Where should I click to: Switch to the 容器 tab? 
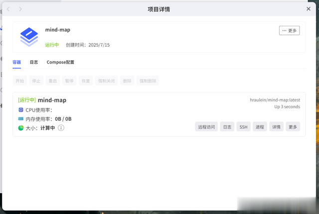[x=16, y=62]
